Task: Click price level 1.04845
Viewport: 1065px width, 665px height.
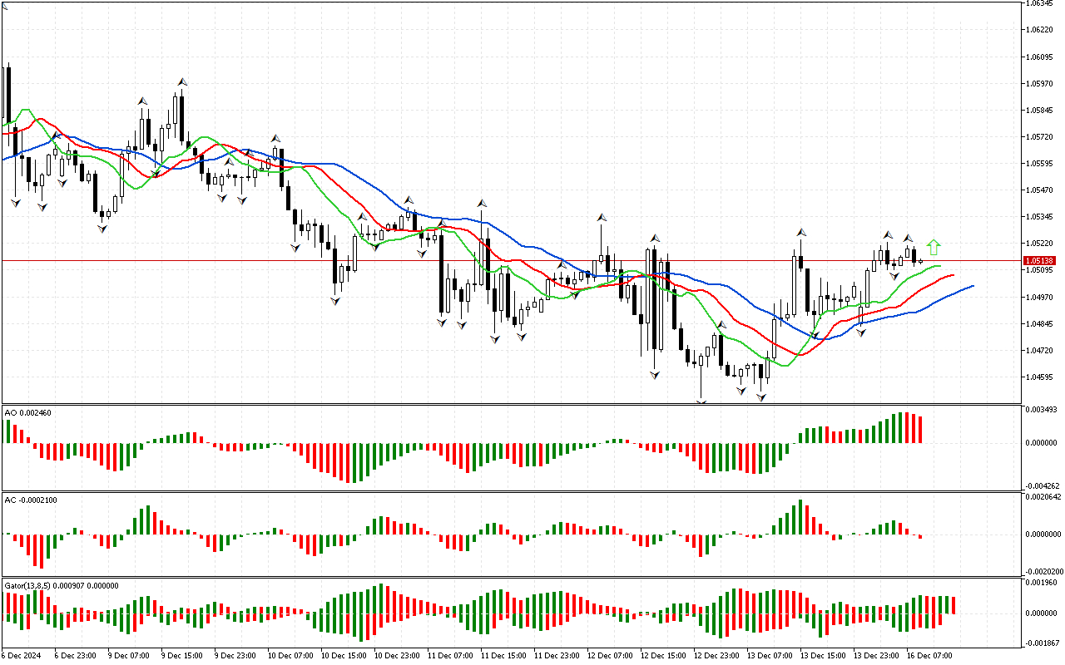Action: (1039, 323)
